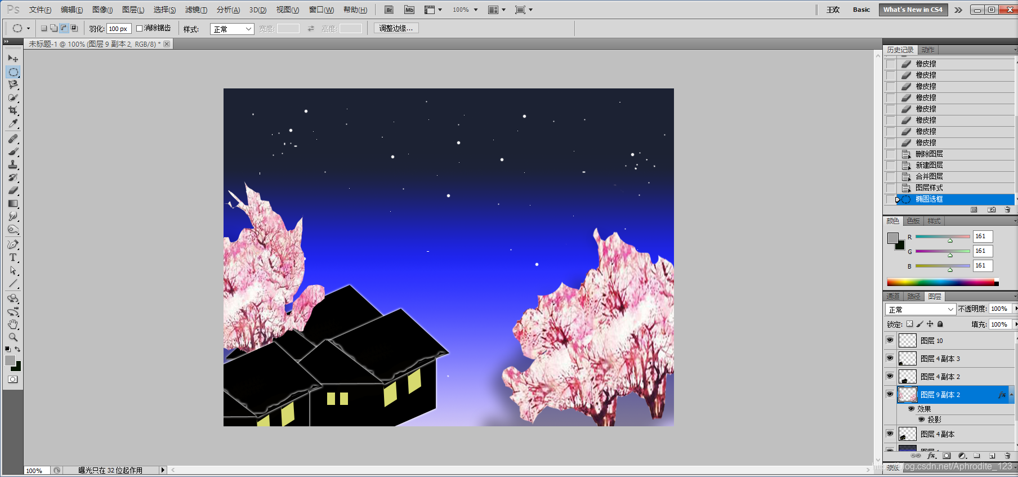The height and width of the screenshot is (477, 1018).
Task: Open layer blend mode 正常 dropdown
Action: coord(921,309)
